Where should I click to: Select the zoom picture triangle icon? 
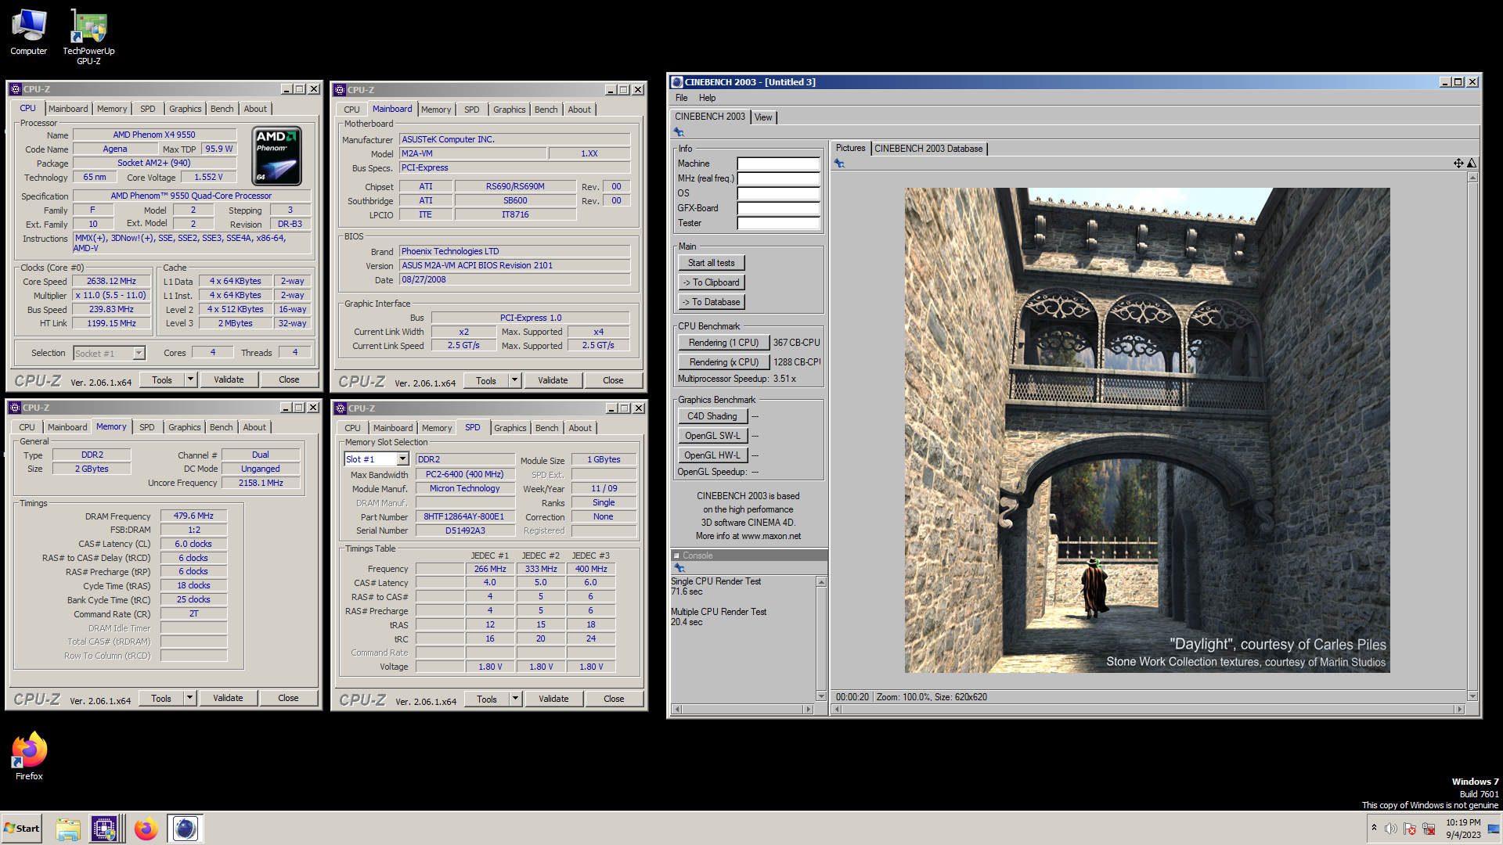pos(1472,164)
